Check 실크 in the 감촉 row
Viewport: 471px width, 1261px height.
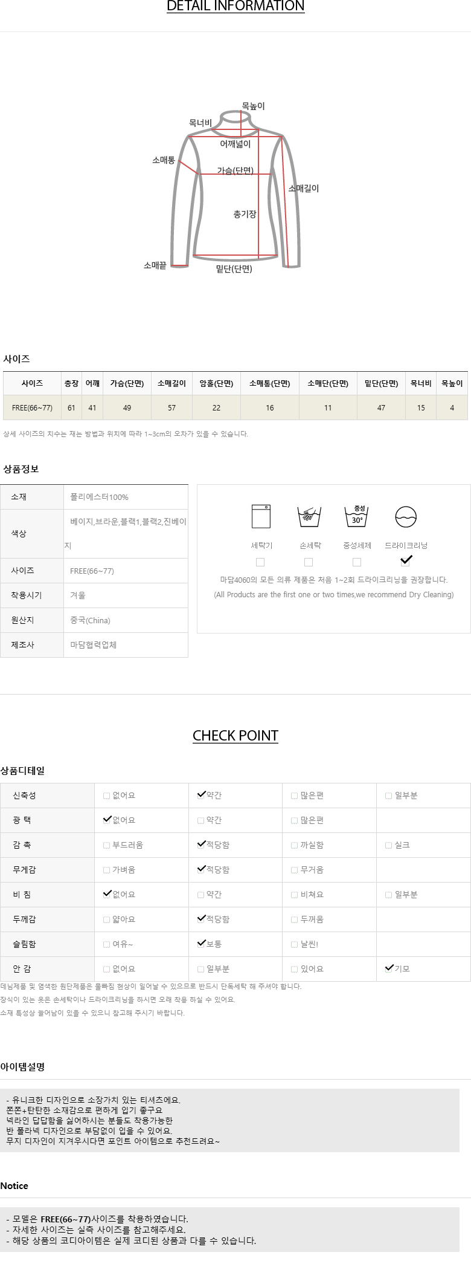point(389,846)
